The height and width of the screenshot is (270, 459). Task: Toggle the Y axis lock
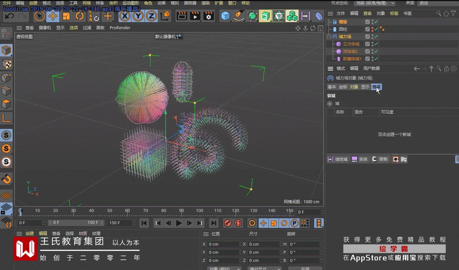click(x=138, y=16)
